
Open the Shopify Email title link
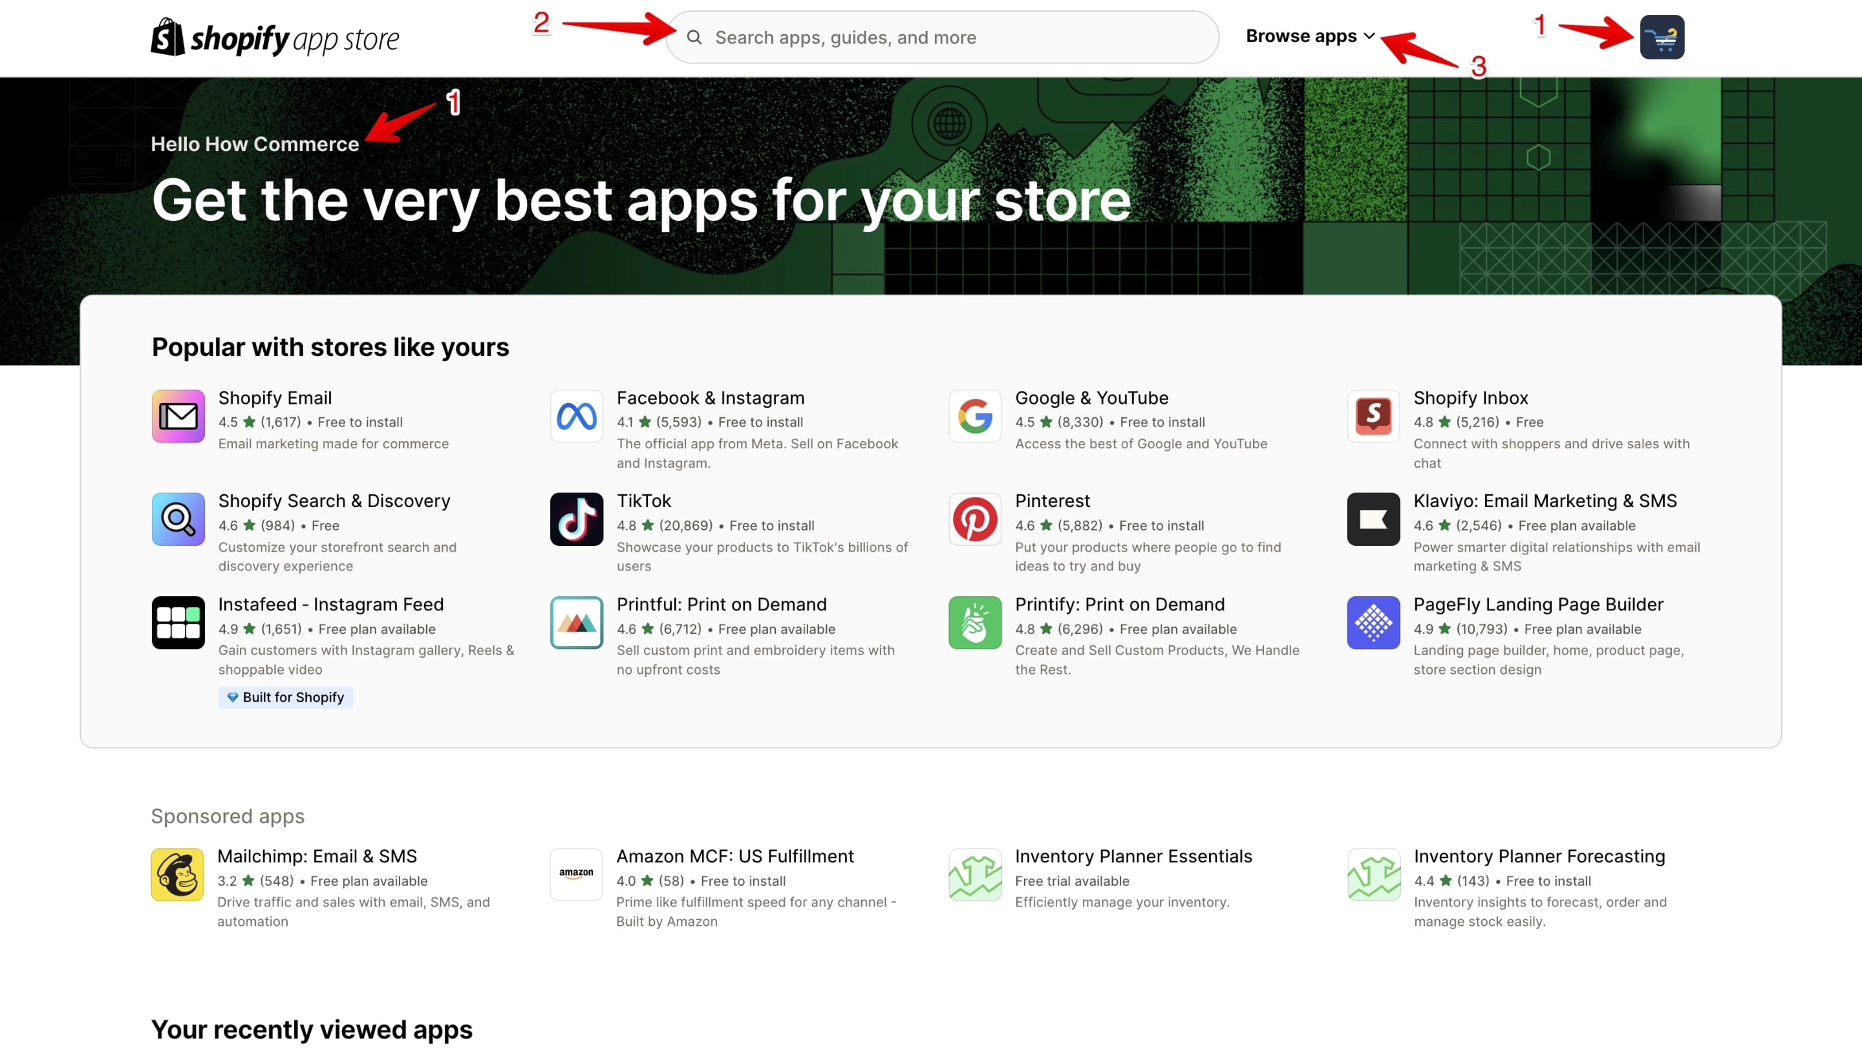point(275,397)
